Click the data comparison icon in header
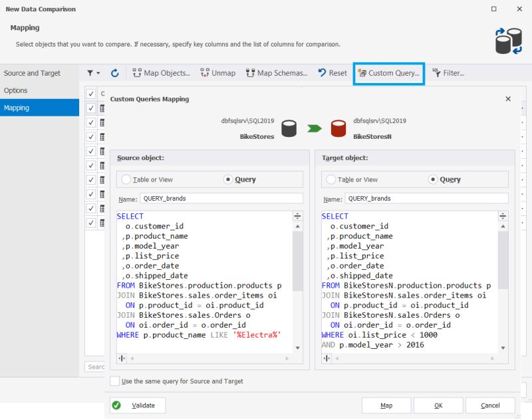Viewport: 532px width, 420px height. (508, 41)
